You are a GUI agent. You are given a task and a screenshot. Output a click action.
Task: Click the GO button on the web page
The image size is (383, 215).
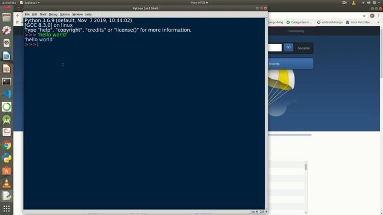coord(288,48)
